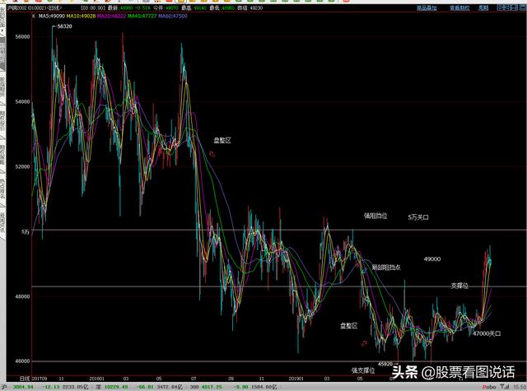Image resolution: width=527 pixels, height=391 pixels.
Task: Click the 45920 low price marker
Action: click(x=385, y=363)
